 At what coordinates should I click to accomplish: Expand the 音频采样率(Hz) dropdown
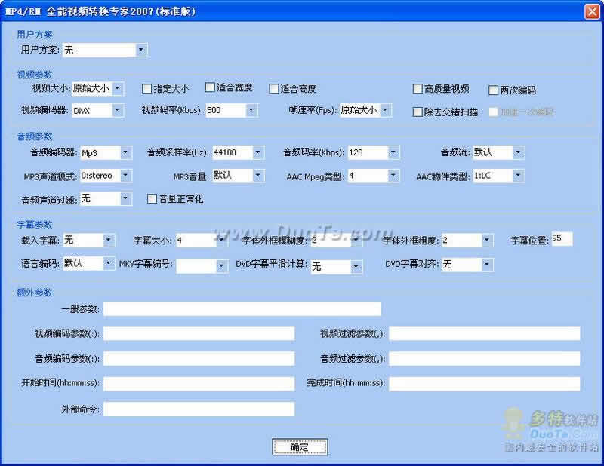tap(239, 153)
